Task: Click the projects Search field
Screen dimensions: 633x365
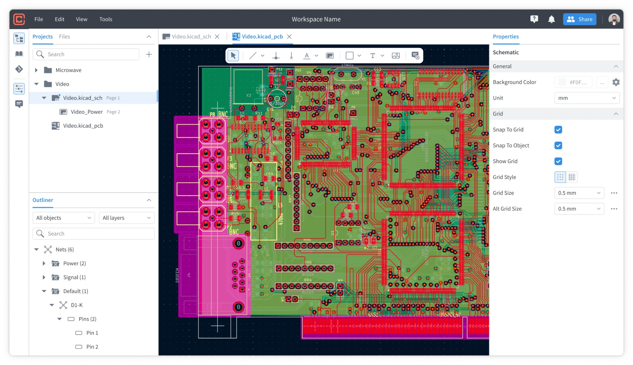Action: tap(86, 54)
